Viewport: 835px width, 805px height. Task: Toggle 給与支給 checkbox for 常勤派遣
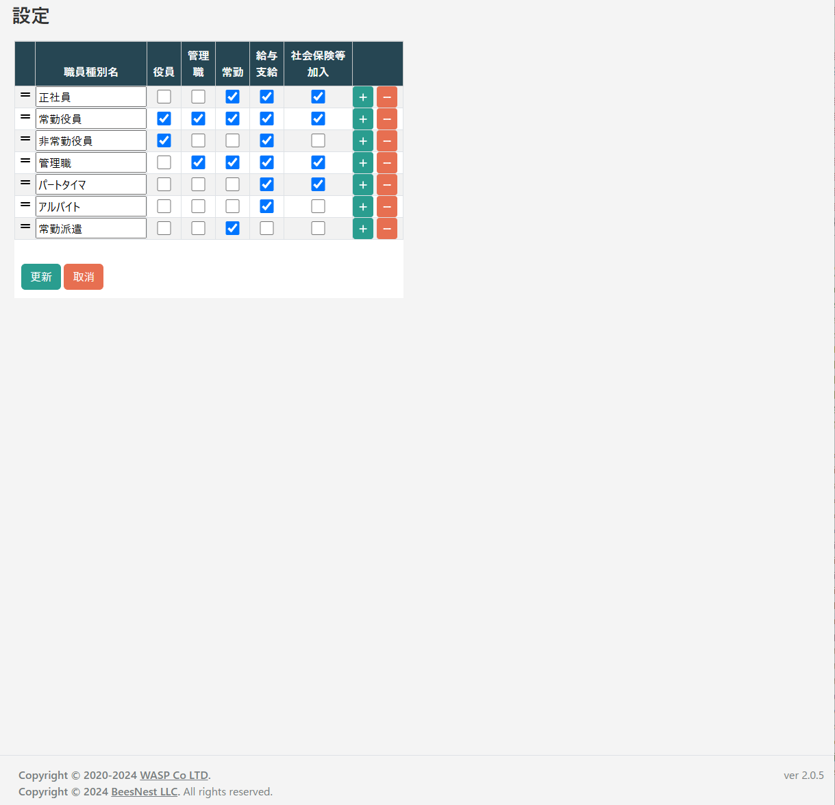pos(266,228)
